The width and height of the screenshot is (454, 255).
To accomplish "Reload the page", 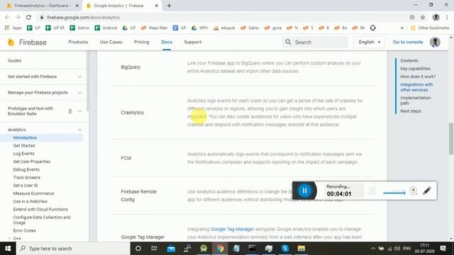I will click(28, 17).
